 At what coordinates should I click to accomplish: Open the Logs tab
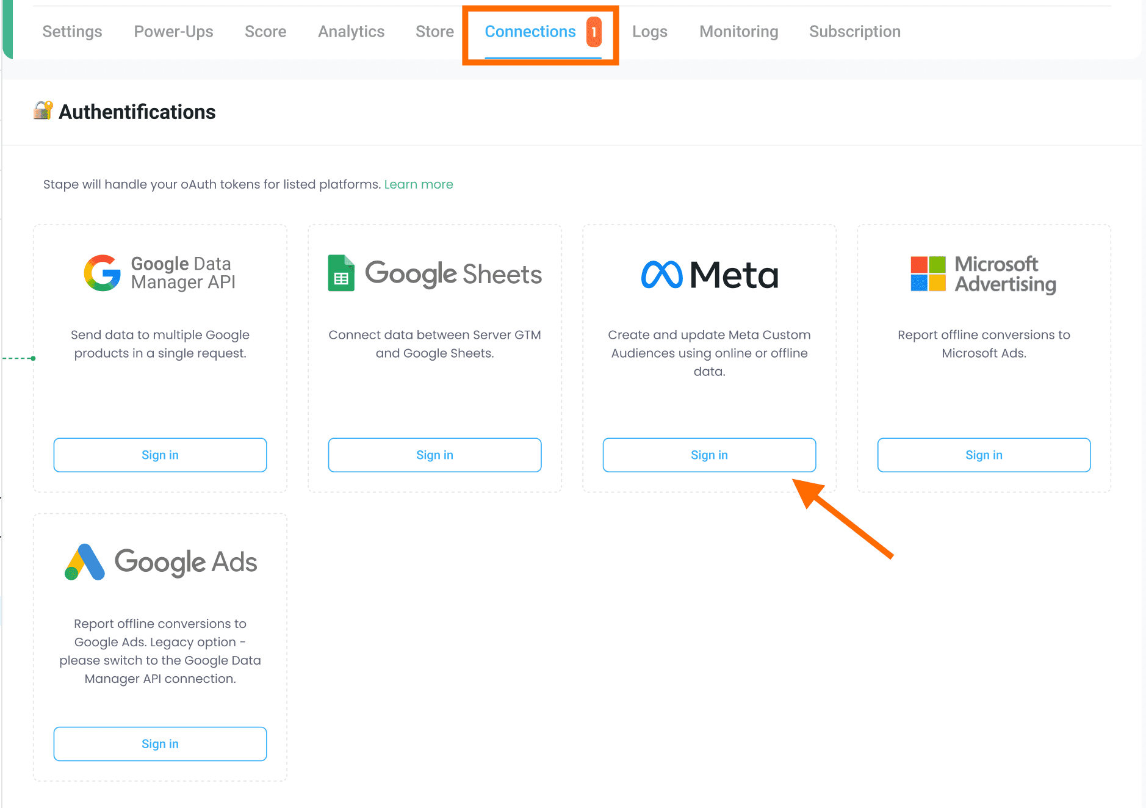click(x=649, y=31)
